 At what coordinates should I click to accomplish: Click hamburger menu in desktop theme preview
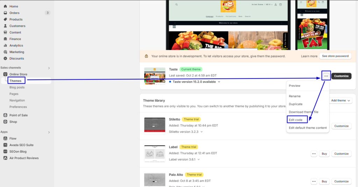pos(174,27)
